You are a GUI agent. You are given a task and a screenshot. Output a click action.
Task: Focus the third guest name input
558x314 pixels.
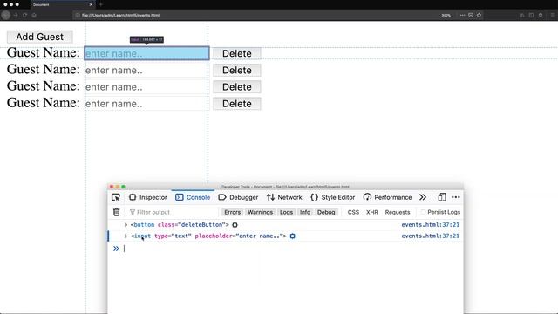coord(146,87)
